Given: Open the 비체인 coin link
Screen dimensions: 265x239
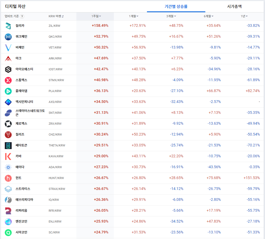Looking at the screenshot, I should pyautogui.click(x=20, y=47).
